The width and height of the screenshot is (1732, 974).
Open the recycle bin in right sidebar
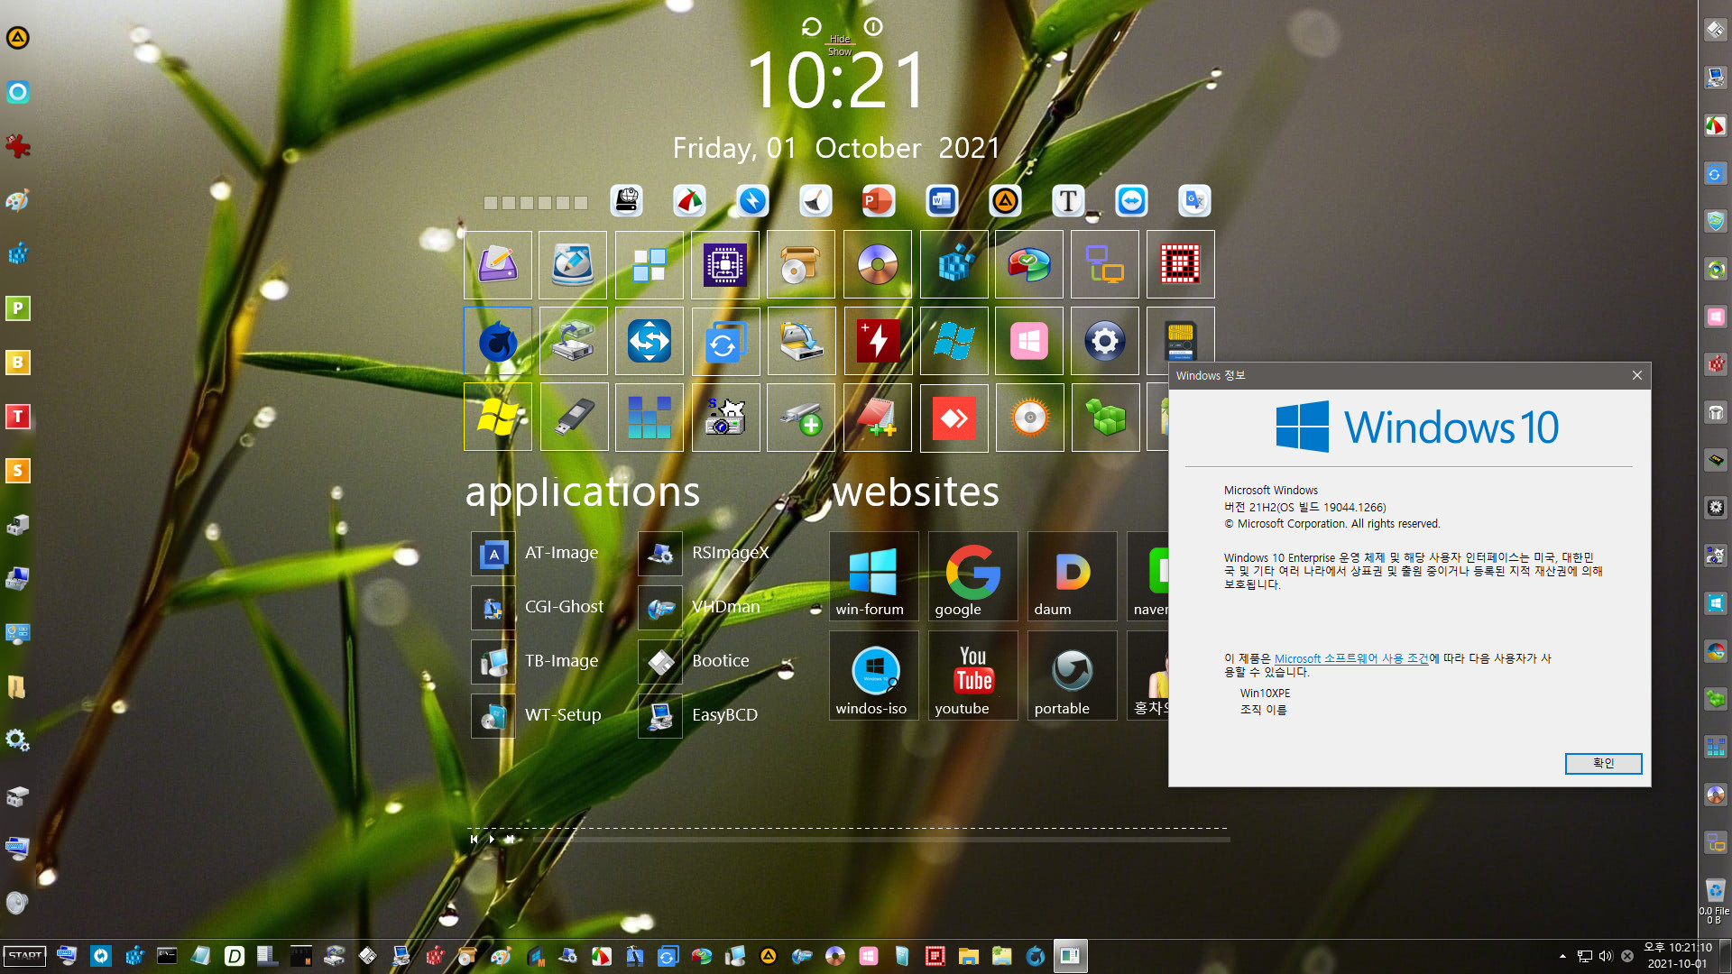1715,891
